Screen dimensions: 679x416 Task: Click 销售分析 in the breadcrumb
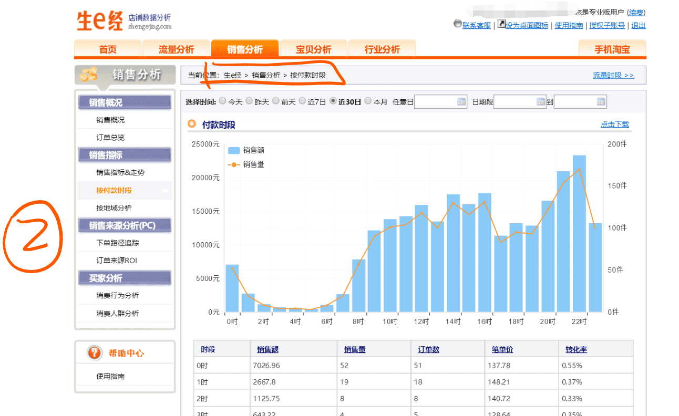(x=266, y=75)
